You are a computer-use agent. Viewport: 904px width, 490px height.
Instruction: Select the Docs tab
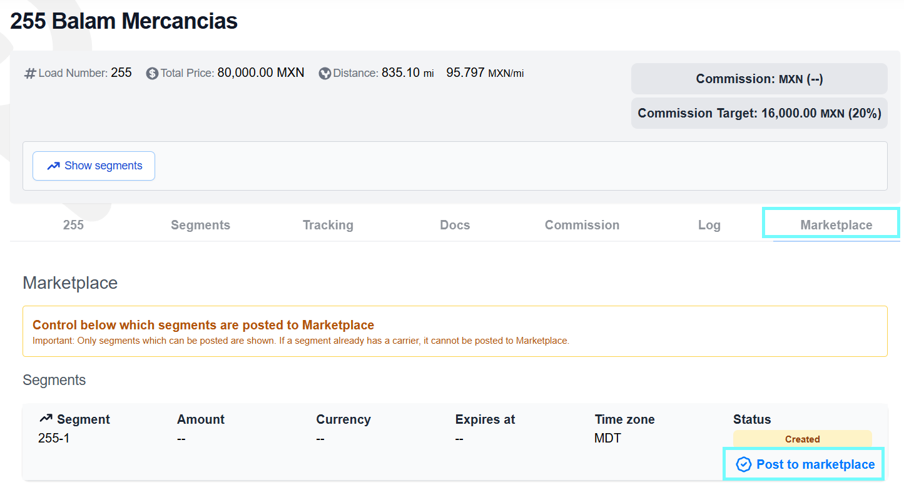455,225
